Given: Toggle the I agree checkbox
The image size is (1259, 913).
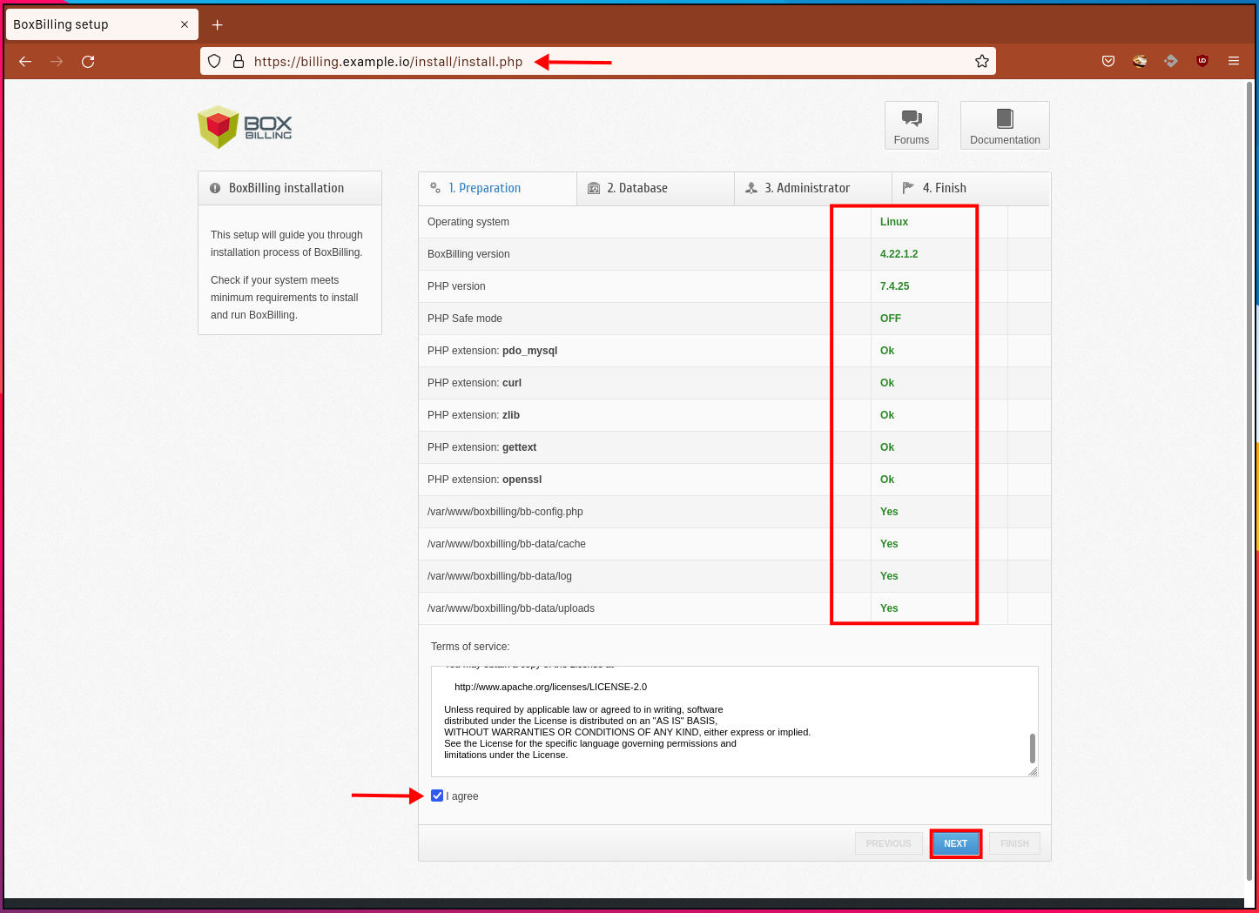Looking at the screenshot, I should (437, 796).
